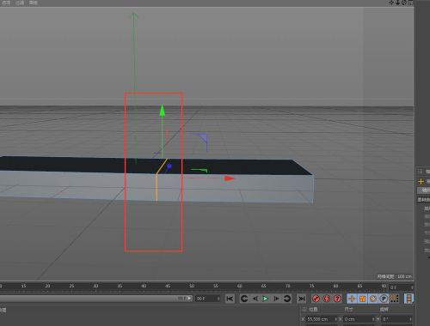Click the size column header in coordinates panel
430x326 pixels.
pyautogui.click(x=349, y=309)
